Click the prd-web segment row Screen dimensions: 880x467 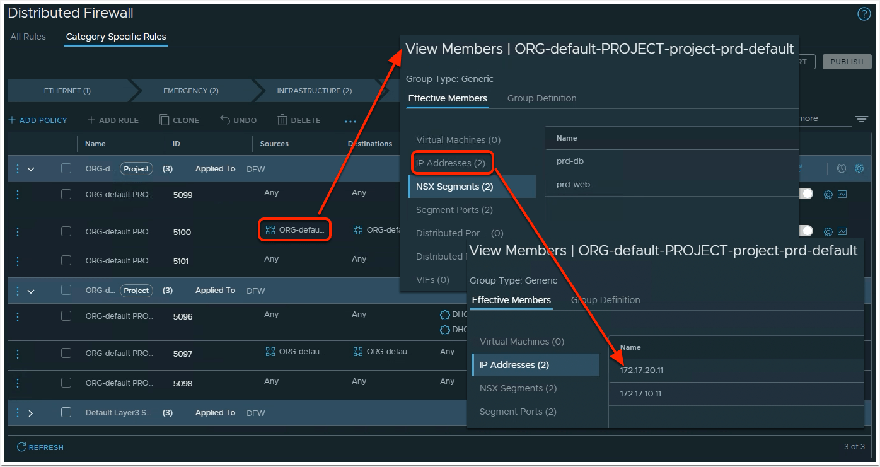pyautogui.click(x=672, y=185)
